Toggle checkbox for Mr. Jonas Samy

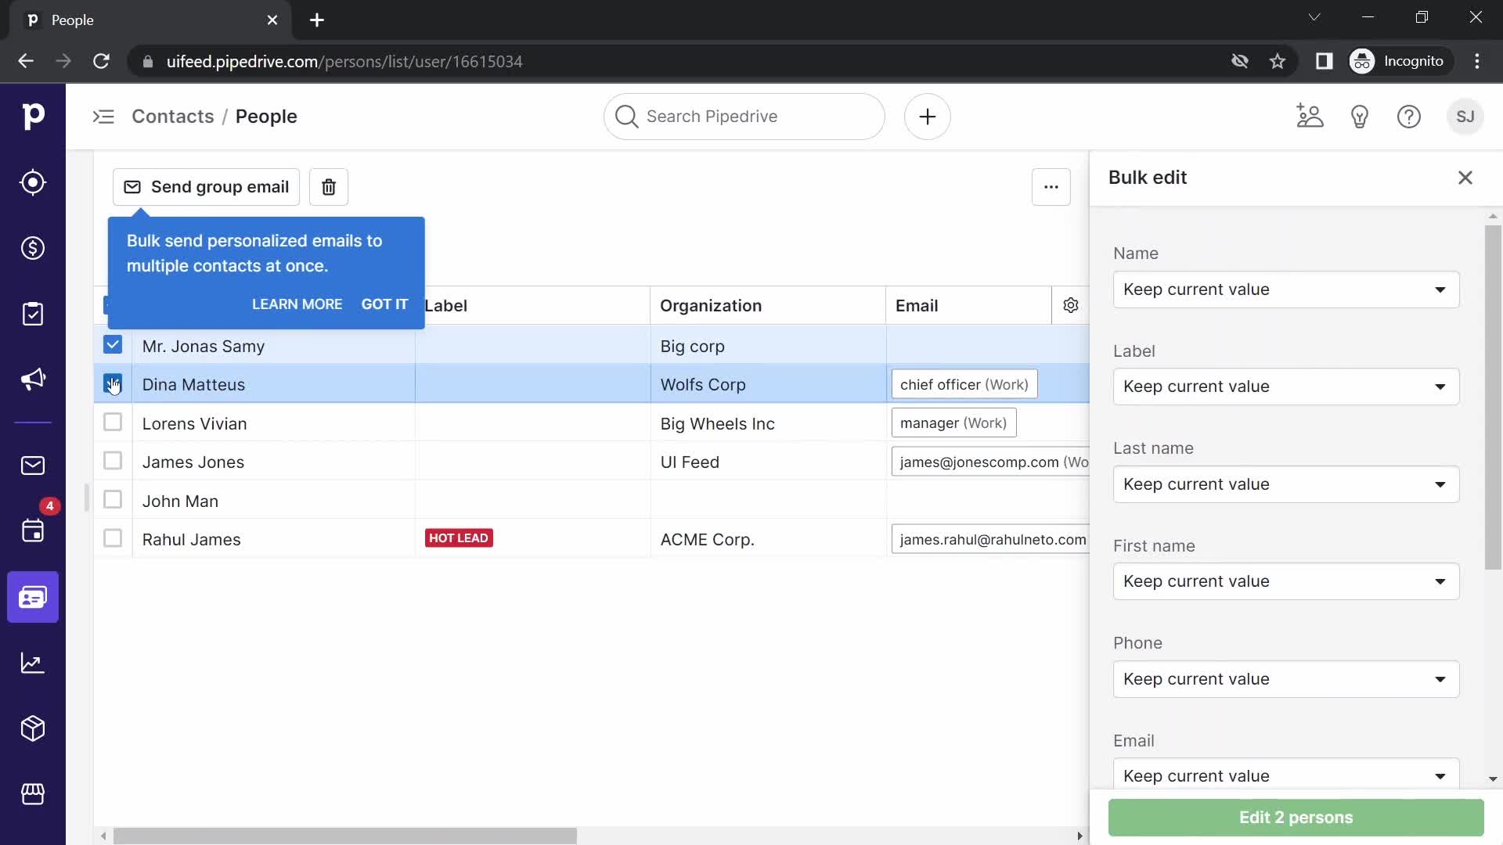[113, 344]
